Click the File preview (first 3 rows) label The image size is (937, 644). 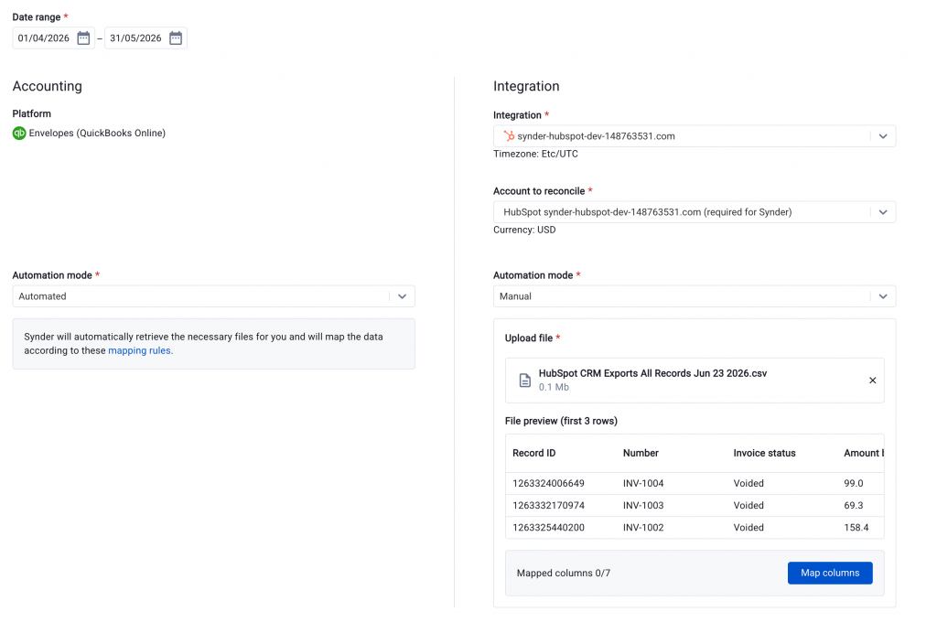pos(561,421)
